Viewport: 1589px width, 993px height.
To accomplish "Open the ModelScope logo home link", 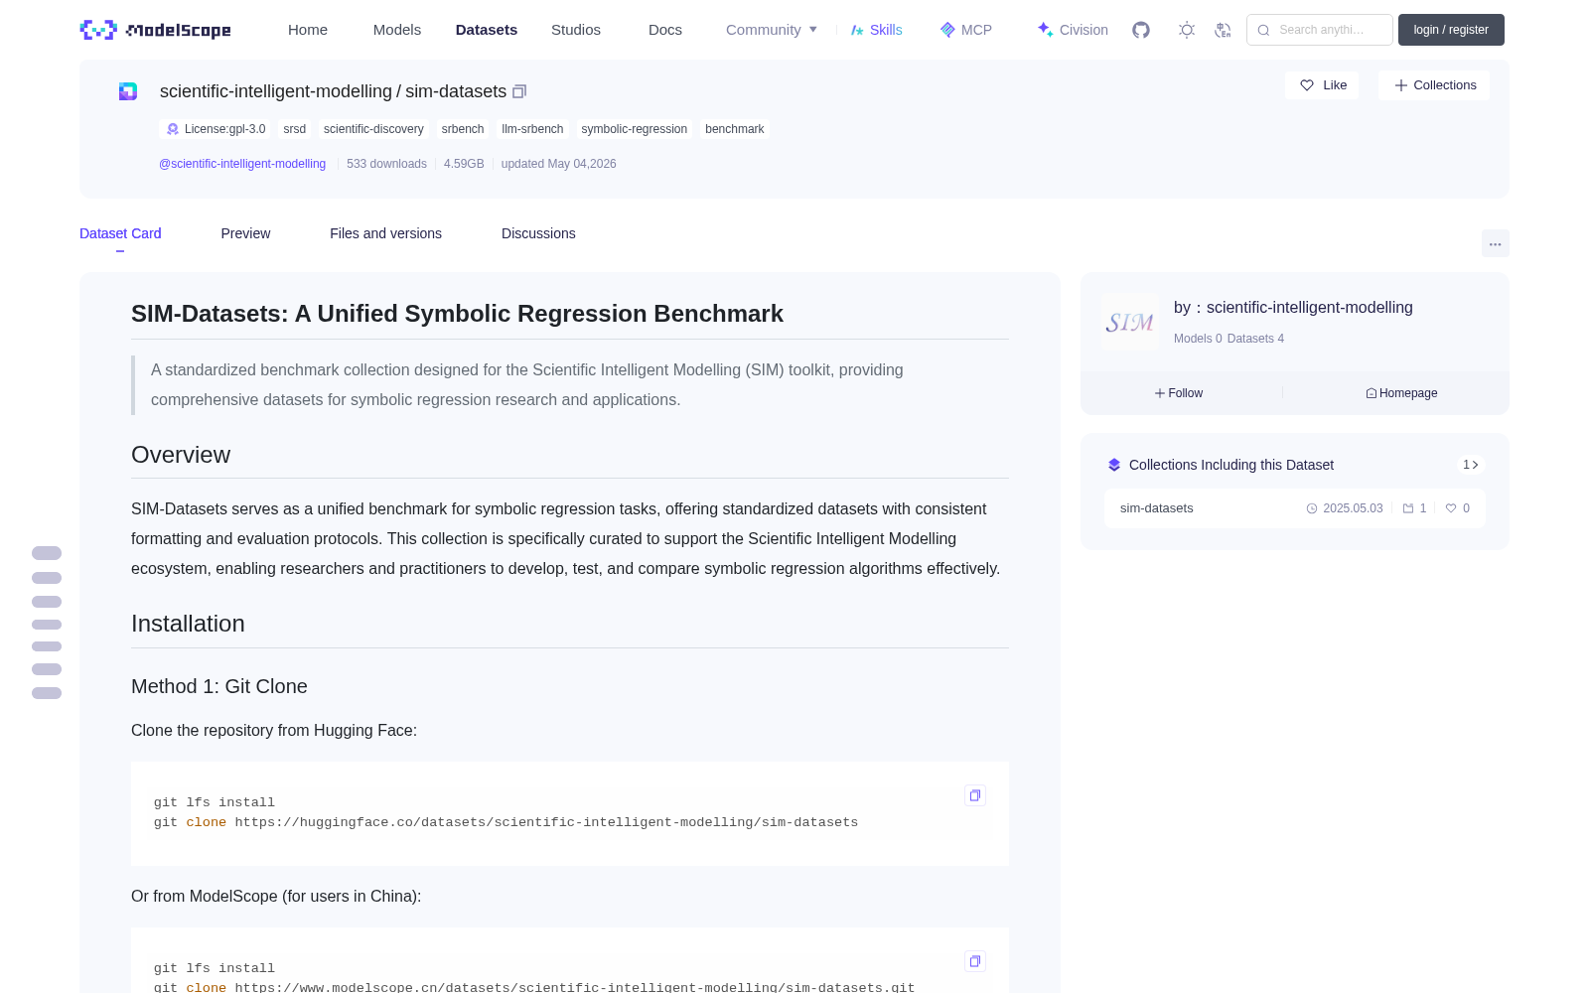I will (x=155, y=30).
